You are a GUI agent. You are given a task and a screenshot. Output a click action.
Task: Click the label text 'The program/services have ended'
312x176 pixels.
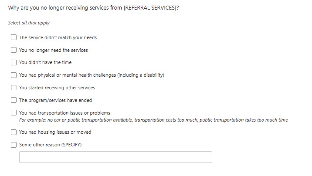[x=56, y=100]
